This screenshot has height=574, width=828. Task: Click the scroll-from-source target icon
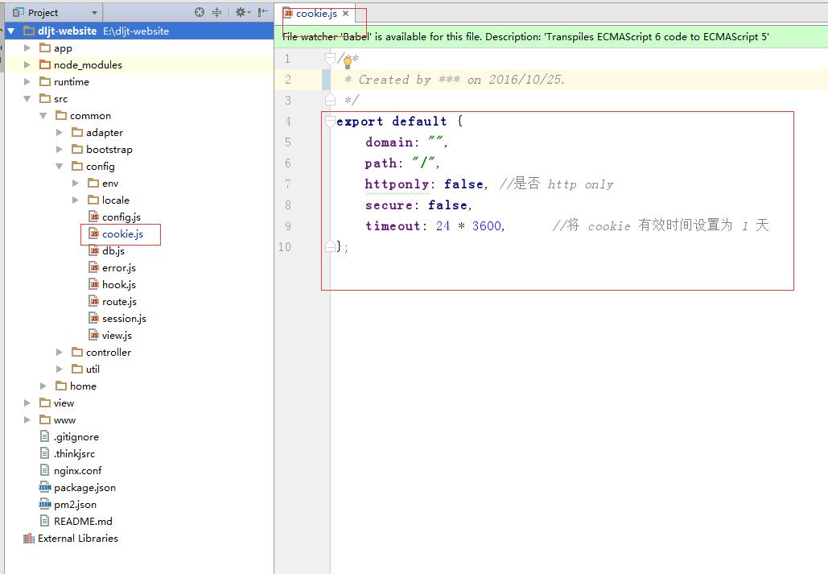coord(199,12)
